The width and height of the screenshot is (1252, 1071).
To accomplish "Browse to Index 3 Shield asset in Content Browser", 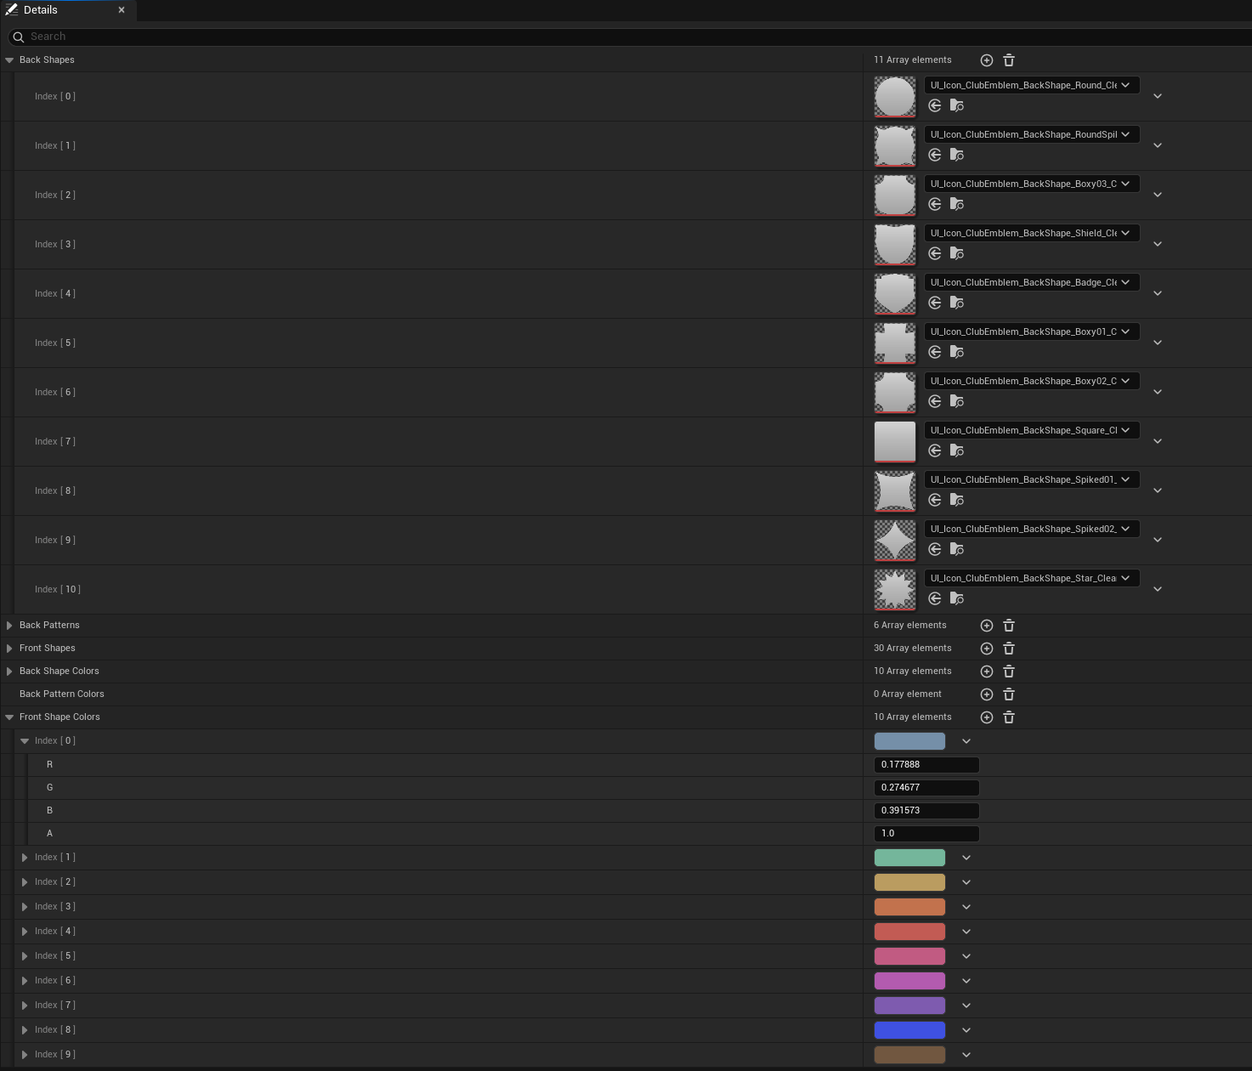I will 957,253.
